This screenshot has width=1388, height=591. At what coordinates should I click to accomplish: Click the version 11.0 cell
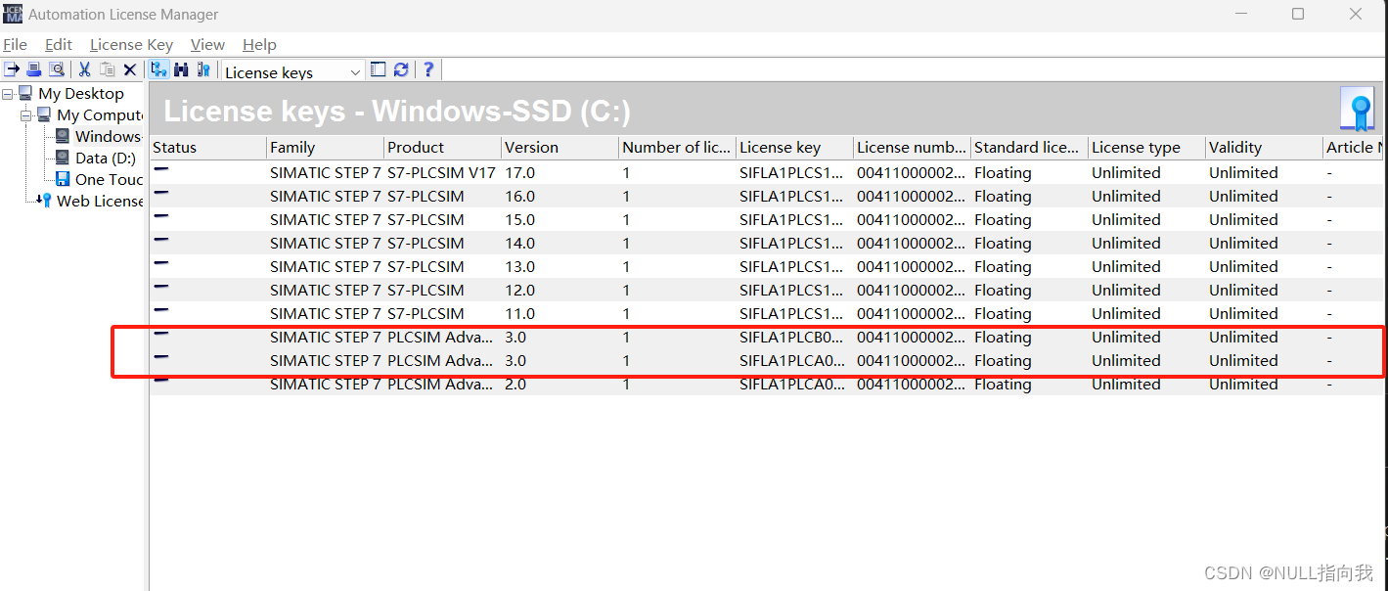point(519,313)
